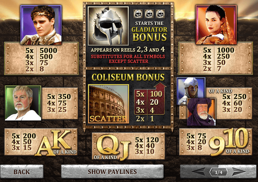The width and height of the screenshot is (258, 182).
Task: Click the golden K letter symbol
Action: click(x=61, y=140)
